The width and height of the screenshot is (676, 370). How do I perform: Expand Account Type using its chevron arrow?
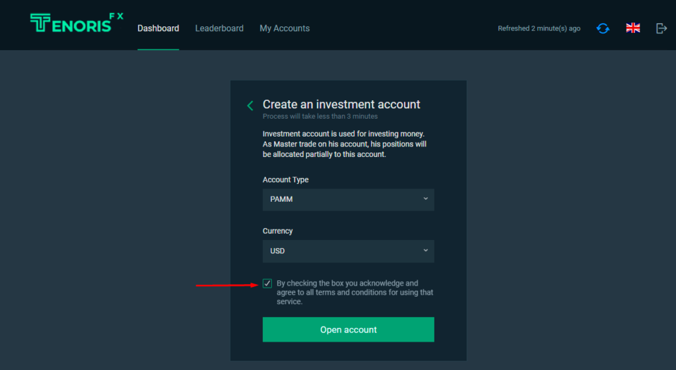coord(425,199)
